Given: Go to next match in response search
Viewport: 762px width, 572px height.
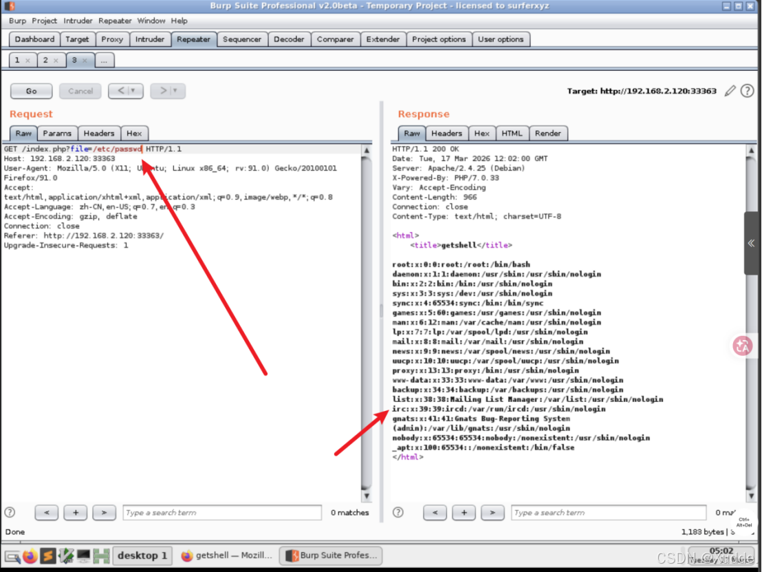Looking at the screenshot, I should point(493,512).
